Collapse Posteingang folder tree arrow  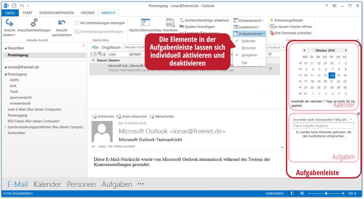[x=6, y=75]
